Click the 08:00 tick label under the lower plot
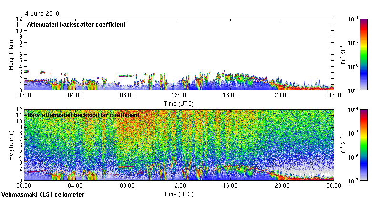The image size is (372, 200). pyautogui.click(x=127, y=186)
